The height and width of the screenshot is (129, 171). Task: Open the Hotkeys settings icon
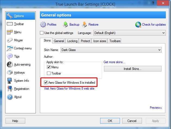(x=10, y=73)
